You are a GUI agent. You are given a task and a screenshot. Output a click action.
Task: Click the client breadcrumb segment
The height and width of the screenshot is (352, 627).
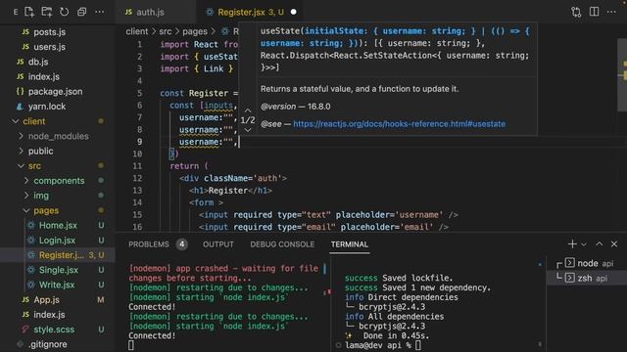click(137, 31)
